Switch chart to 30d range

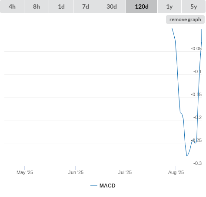pos(112,6)
